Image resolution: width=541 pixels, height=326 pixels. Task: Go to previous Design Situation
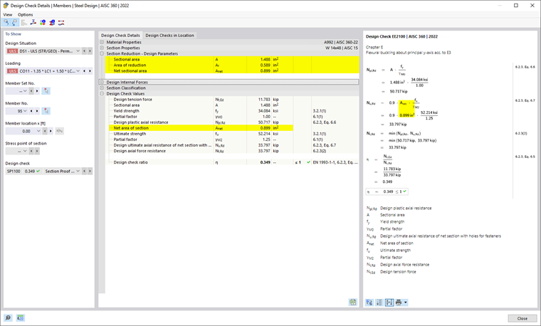click(x=84, y=51)
